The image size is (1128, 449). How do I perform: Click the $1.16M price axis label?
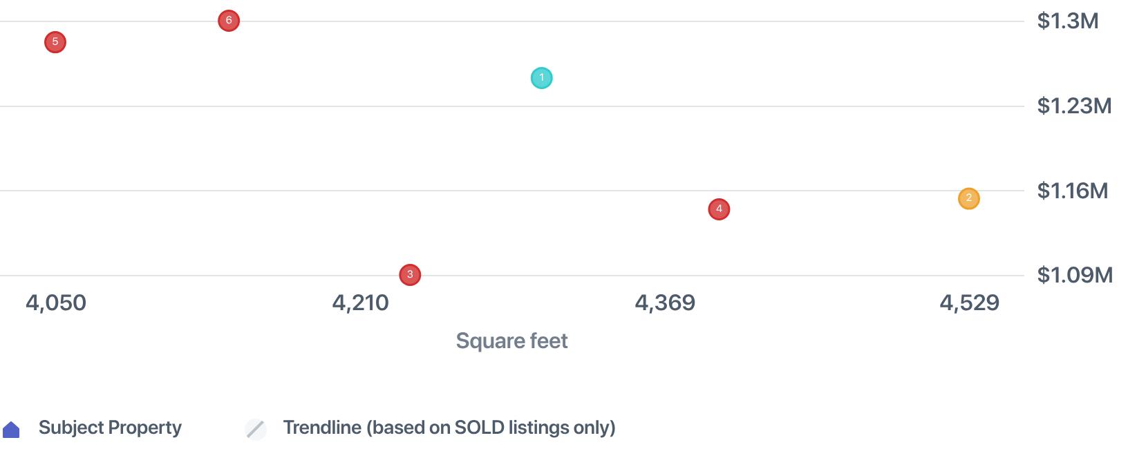click(1072, 191)
